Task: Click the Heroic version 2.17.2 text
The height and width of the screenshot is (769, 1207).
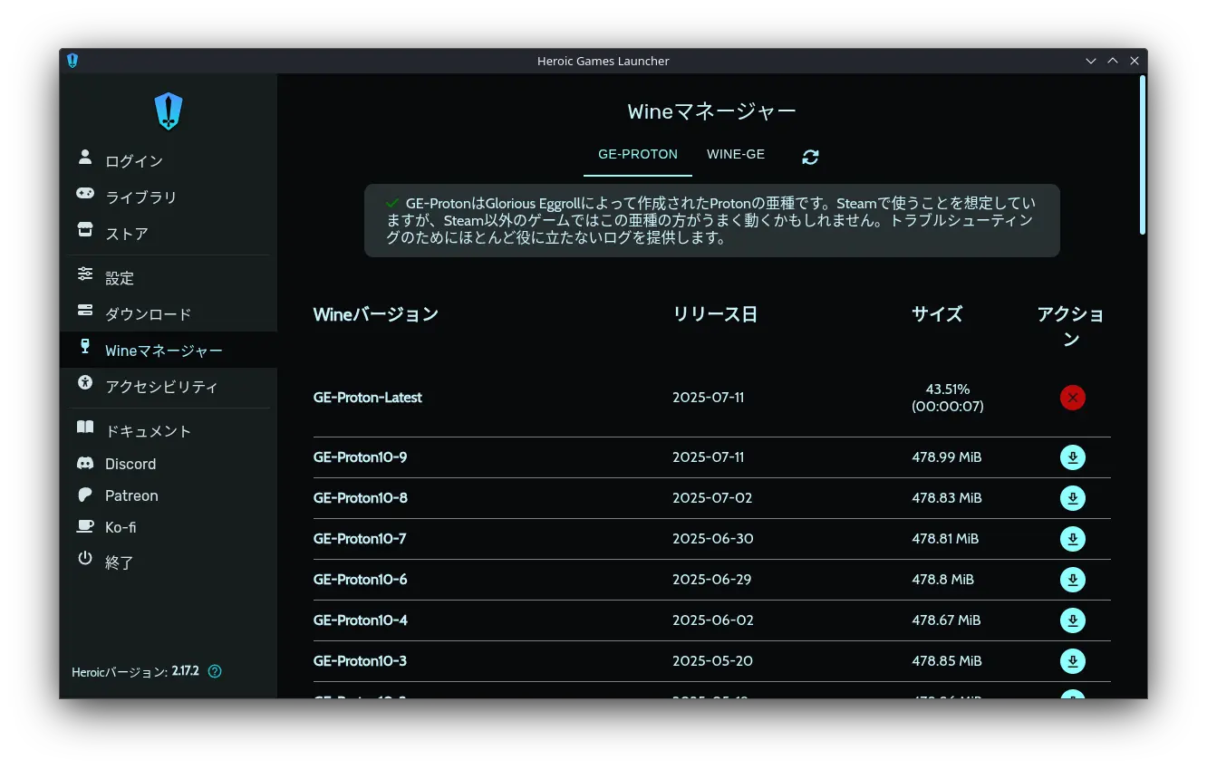Action: click(185, 672)
